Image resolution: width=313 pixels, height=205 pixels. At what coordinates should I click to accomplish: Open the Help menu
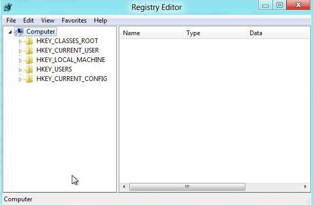[x=100, y=20]
